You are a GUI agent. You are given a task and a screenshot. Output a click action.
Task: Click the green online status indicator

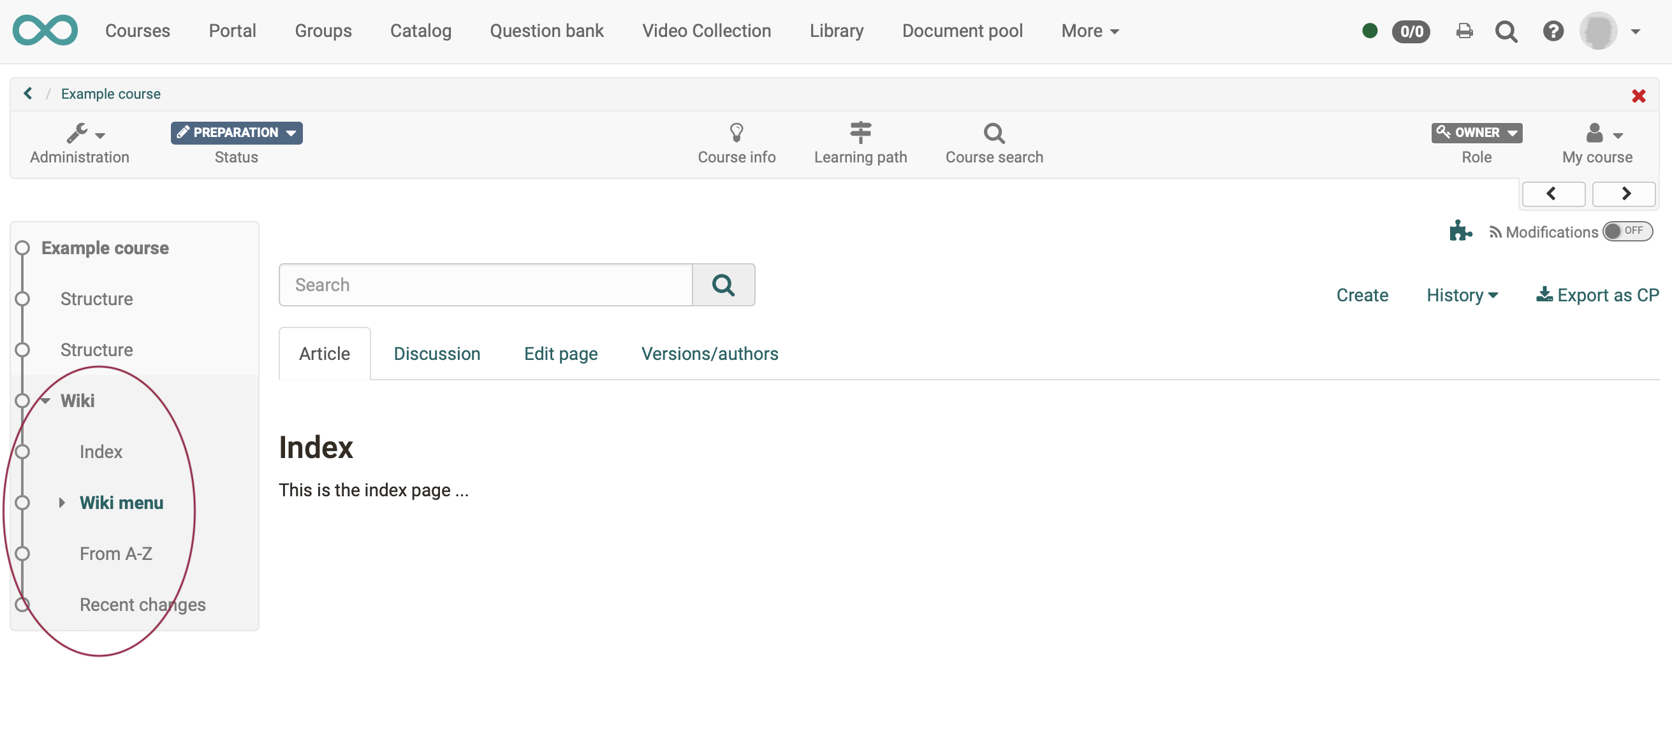coord(1370,31)
